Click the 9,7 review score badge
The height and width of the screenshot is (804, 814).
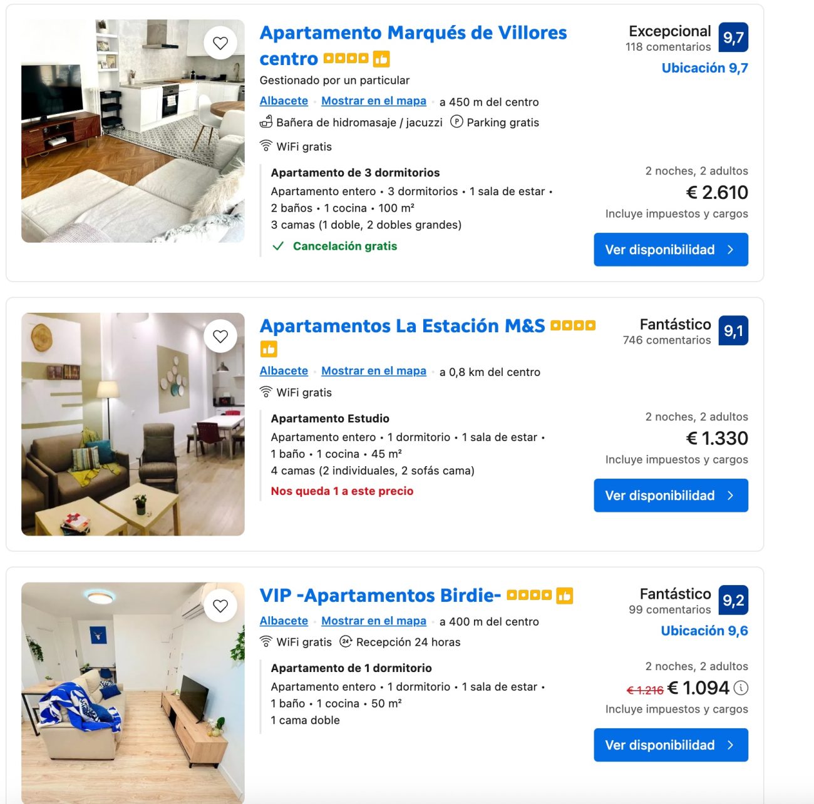pyautogui.click(x=733, y=38)
